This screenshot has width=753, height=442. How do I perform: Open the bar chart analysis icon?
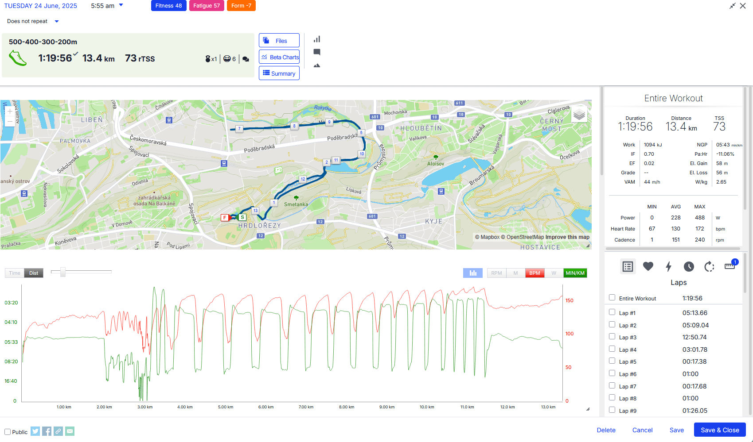pos(317,39)
